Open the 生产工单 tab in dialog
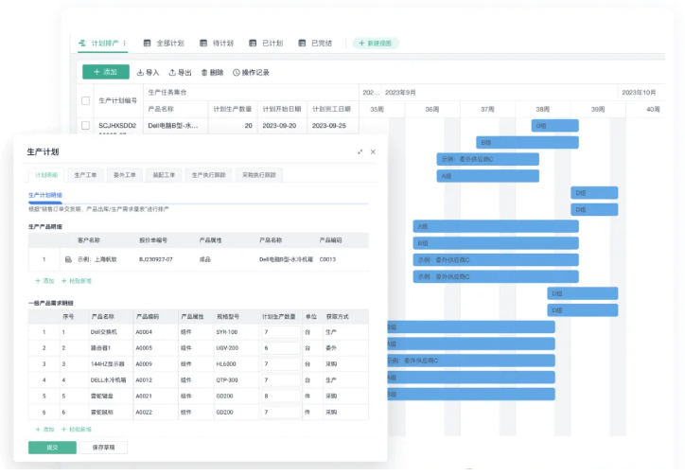Screen dimensions: 685x476 (x=85, y=175)
